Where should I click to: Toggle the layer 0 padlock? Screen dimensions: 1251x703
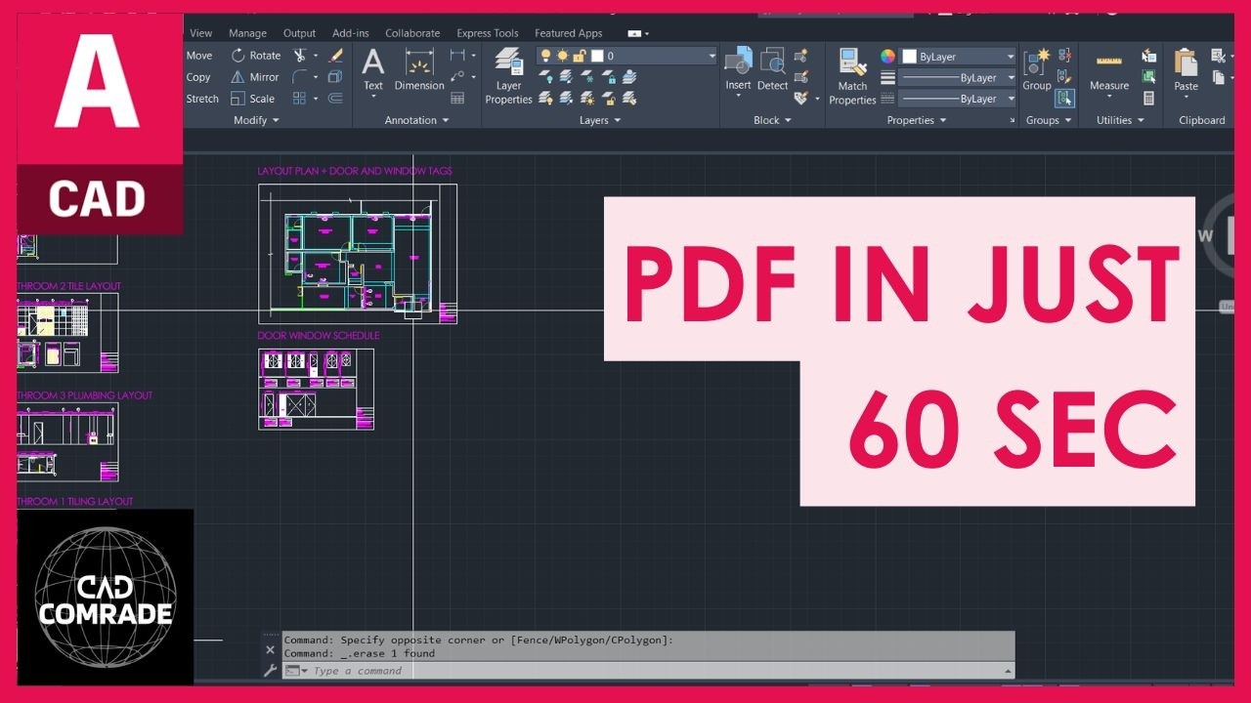pos(580,57)
